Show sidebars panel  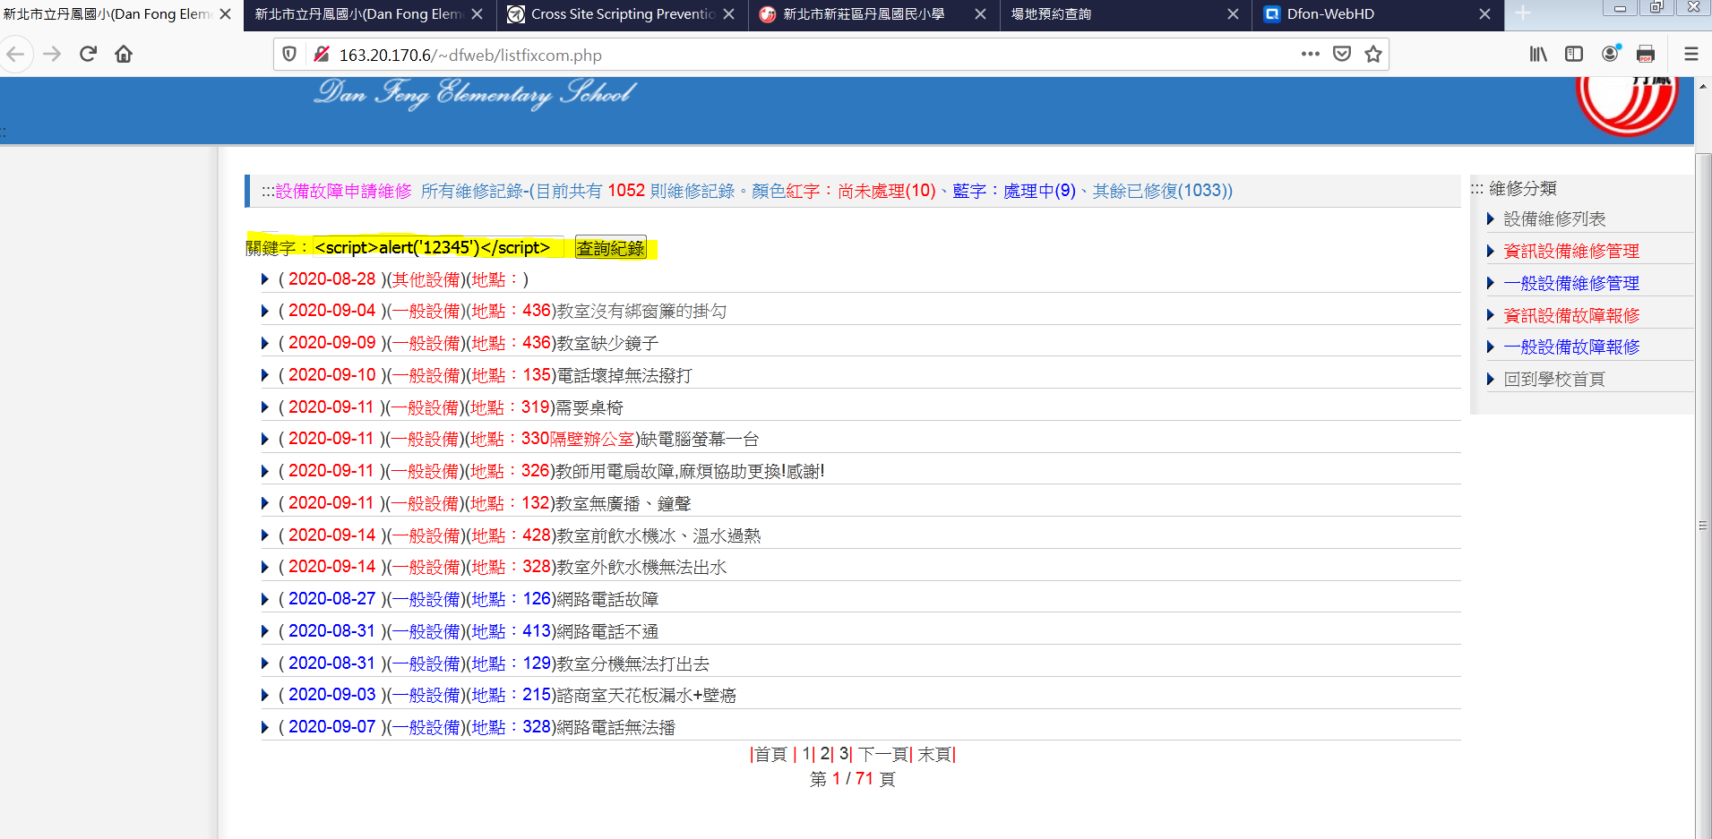[x=1574, y=55]
